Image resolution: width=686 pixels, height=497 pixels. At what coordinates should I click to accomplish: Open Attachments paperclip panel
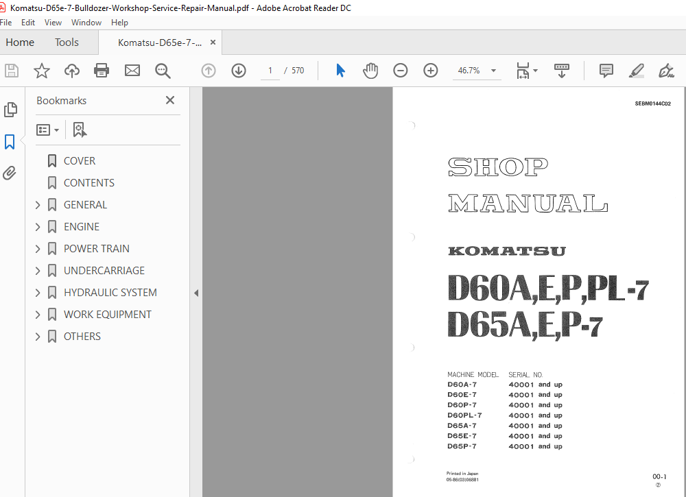(x=10, y=173)
